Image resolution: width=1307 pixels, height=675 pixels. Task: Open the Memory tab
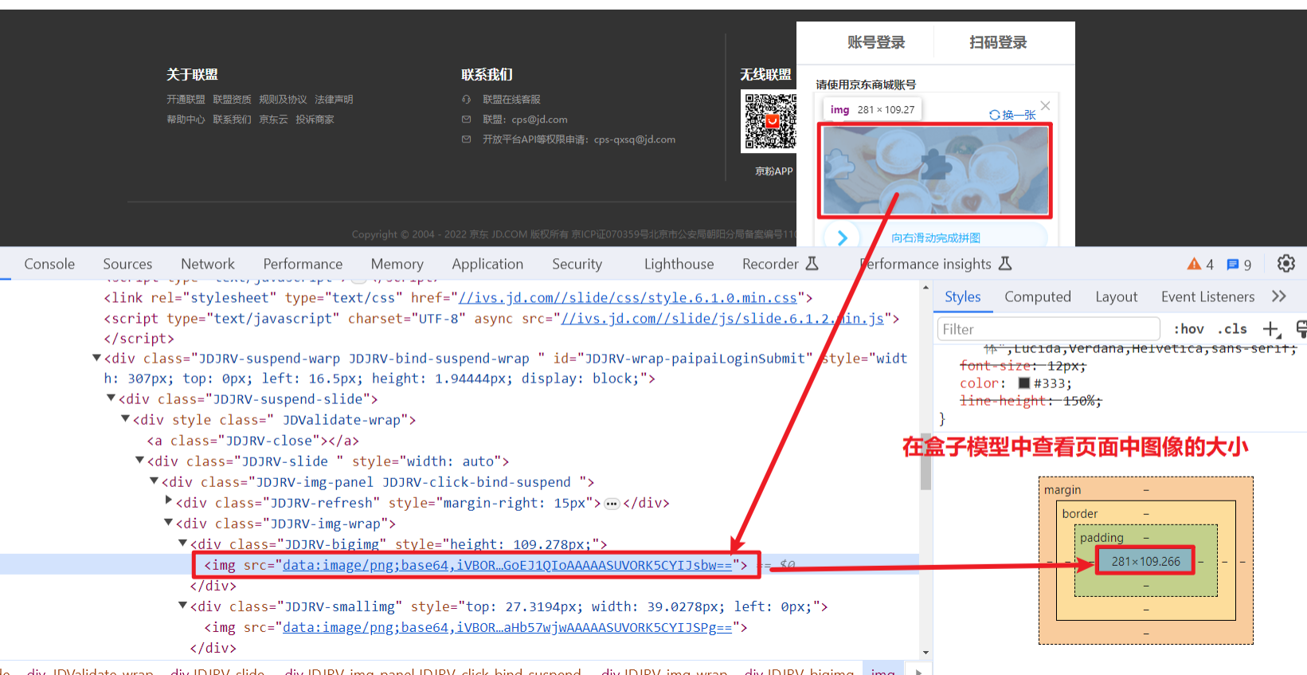coord(397,264)
